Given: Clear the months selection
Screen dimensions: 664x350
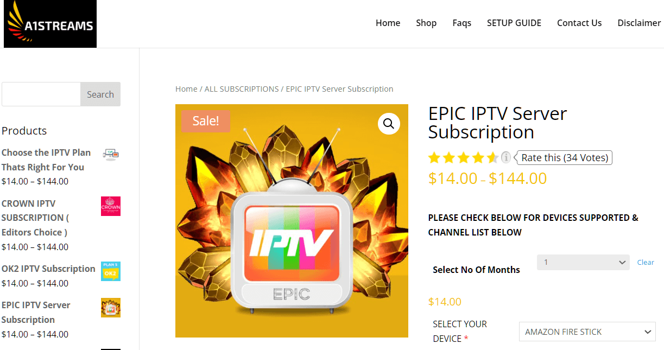Looking at the screenshot, I should [x=646, y=262].
